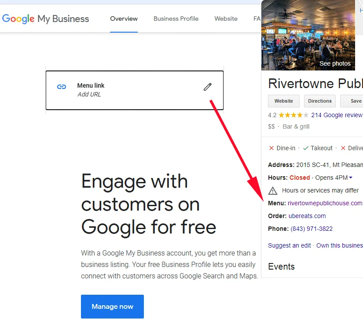This screenshot has width=363, height=326.
Task: Click See photos on the restaurant image
Action: pyautogui.click(x=335, y=63)
